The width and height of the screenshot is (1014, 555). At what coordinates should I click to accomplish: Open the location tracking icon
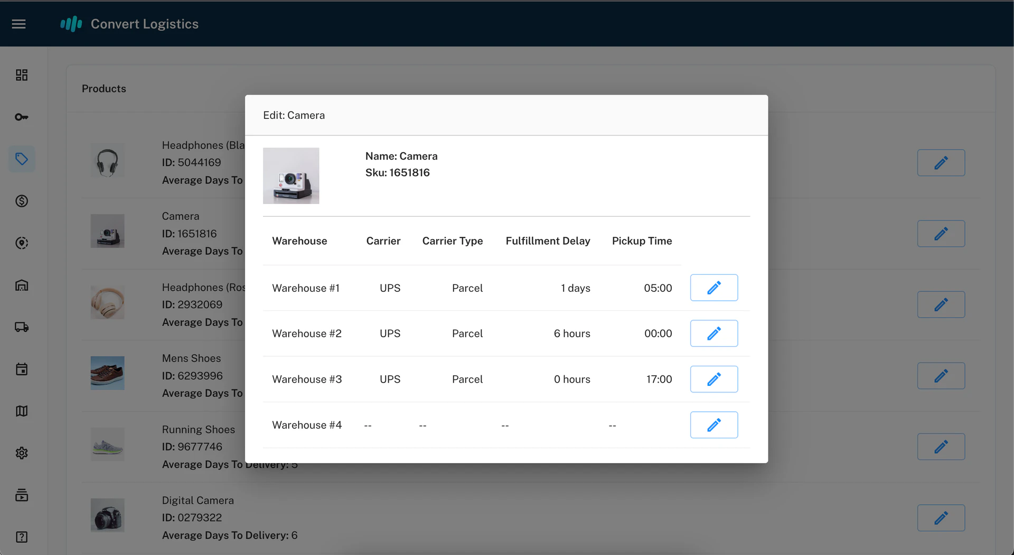[x=22, y=243]
